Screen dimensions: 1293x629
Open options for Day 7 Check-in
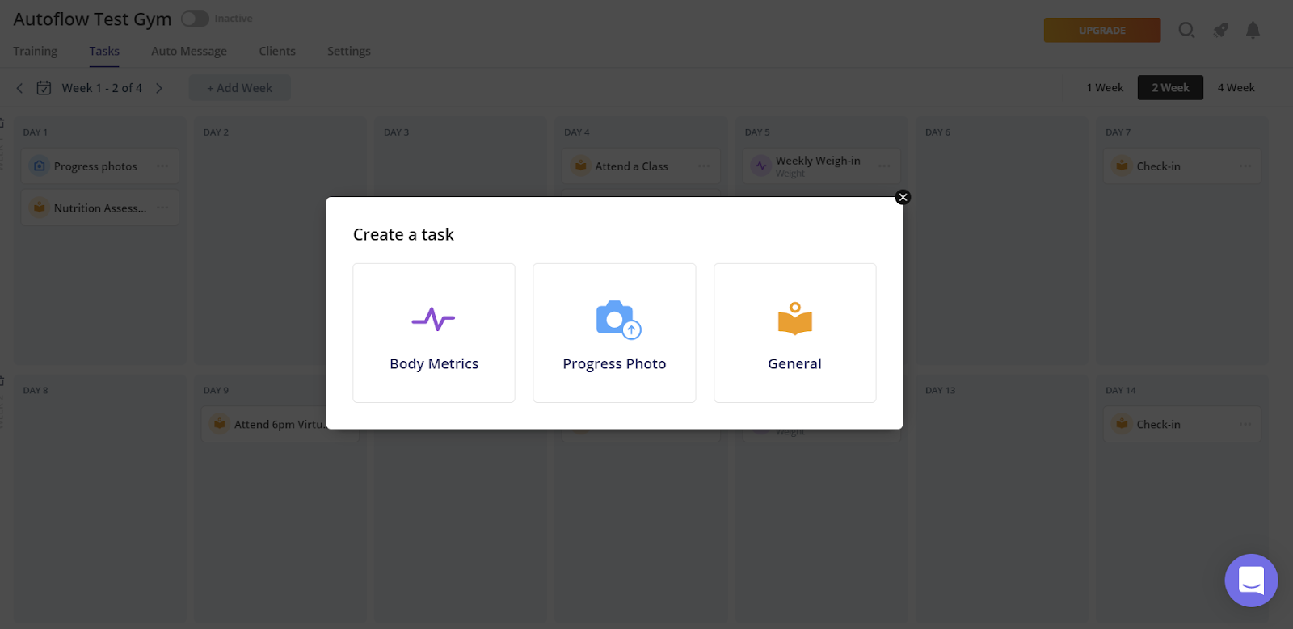pyautogui.click(x=1245, y=166)
